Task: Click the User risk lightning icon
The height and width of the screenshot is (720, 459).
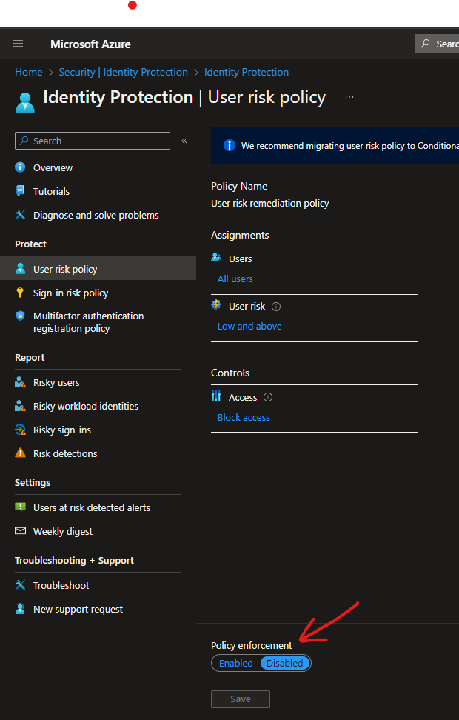Action: (216, 304)
